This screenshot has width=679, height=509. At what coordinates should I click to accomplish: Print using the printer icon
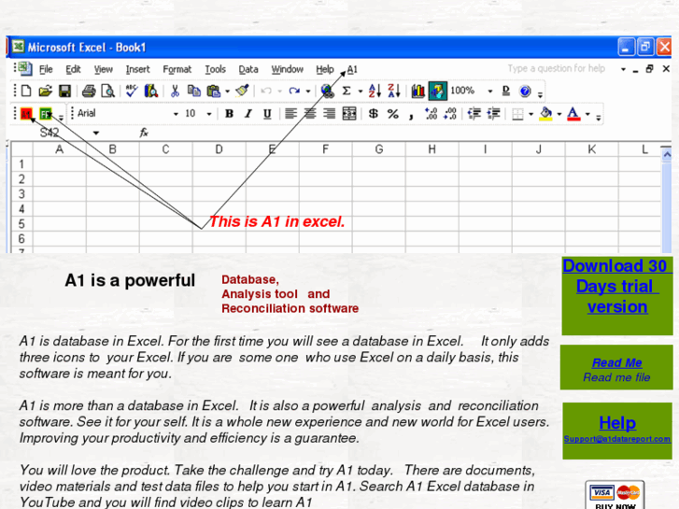[x=89, y=91]
